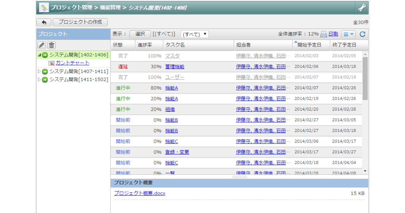The width and height of the screenshot is (405, 213).
Task: Open the 組織 task link
Action: [x=170, y=109]
